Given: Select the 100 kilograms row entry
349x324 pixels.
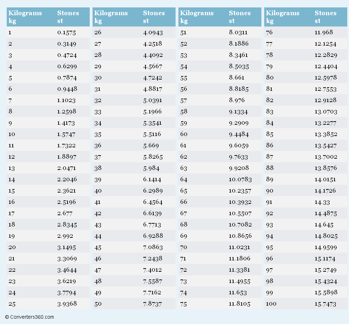Looking at the screenshot, I should [x=271, y=304].
